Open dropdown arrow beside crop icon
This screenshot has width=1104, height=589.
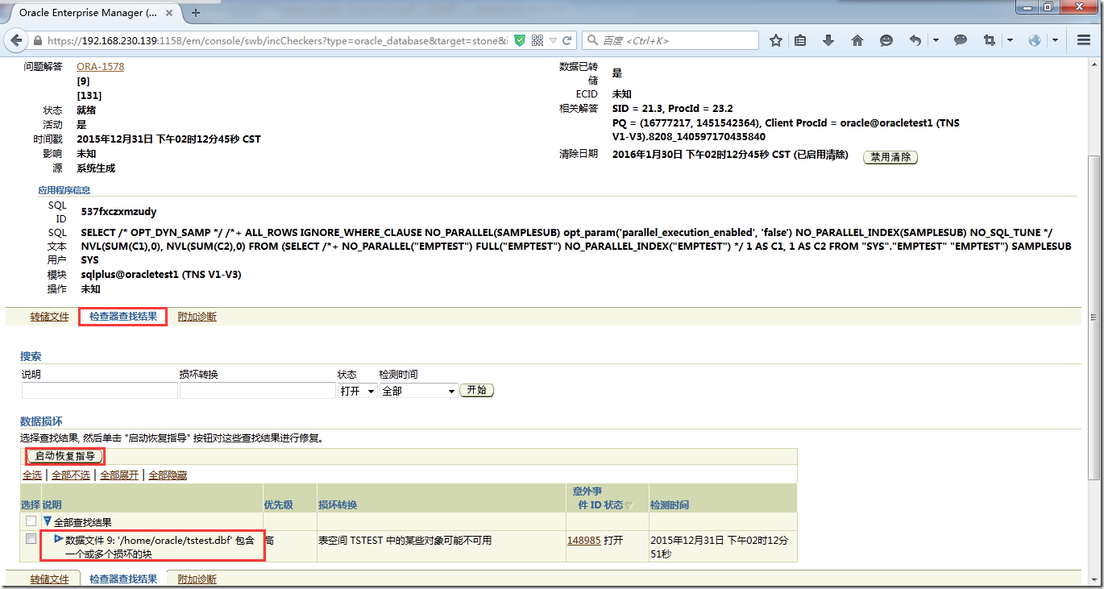coord(1010,40)
